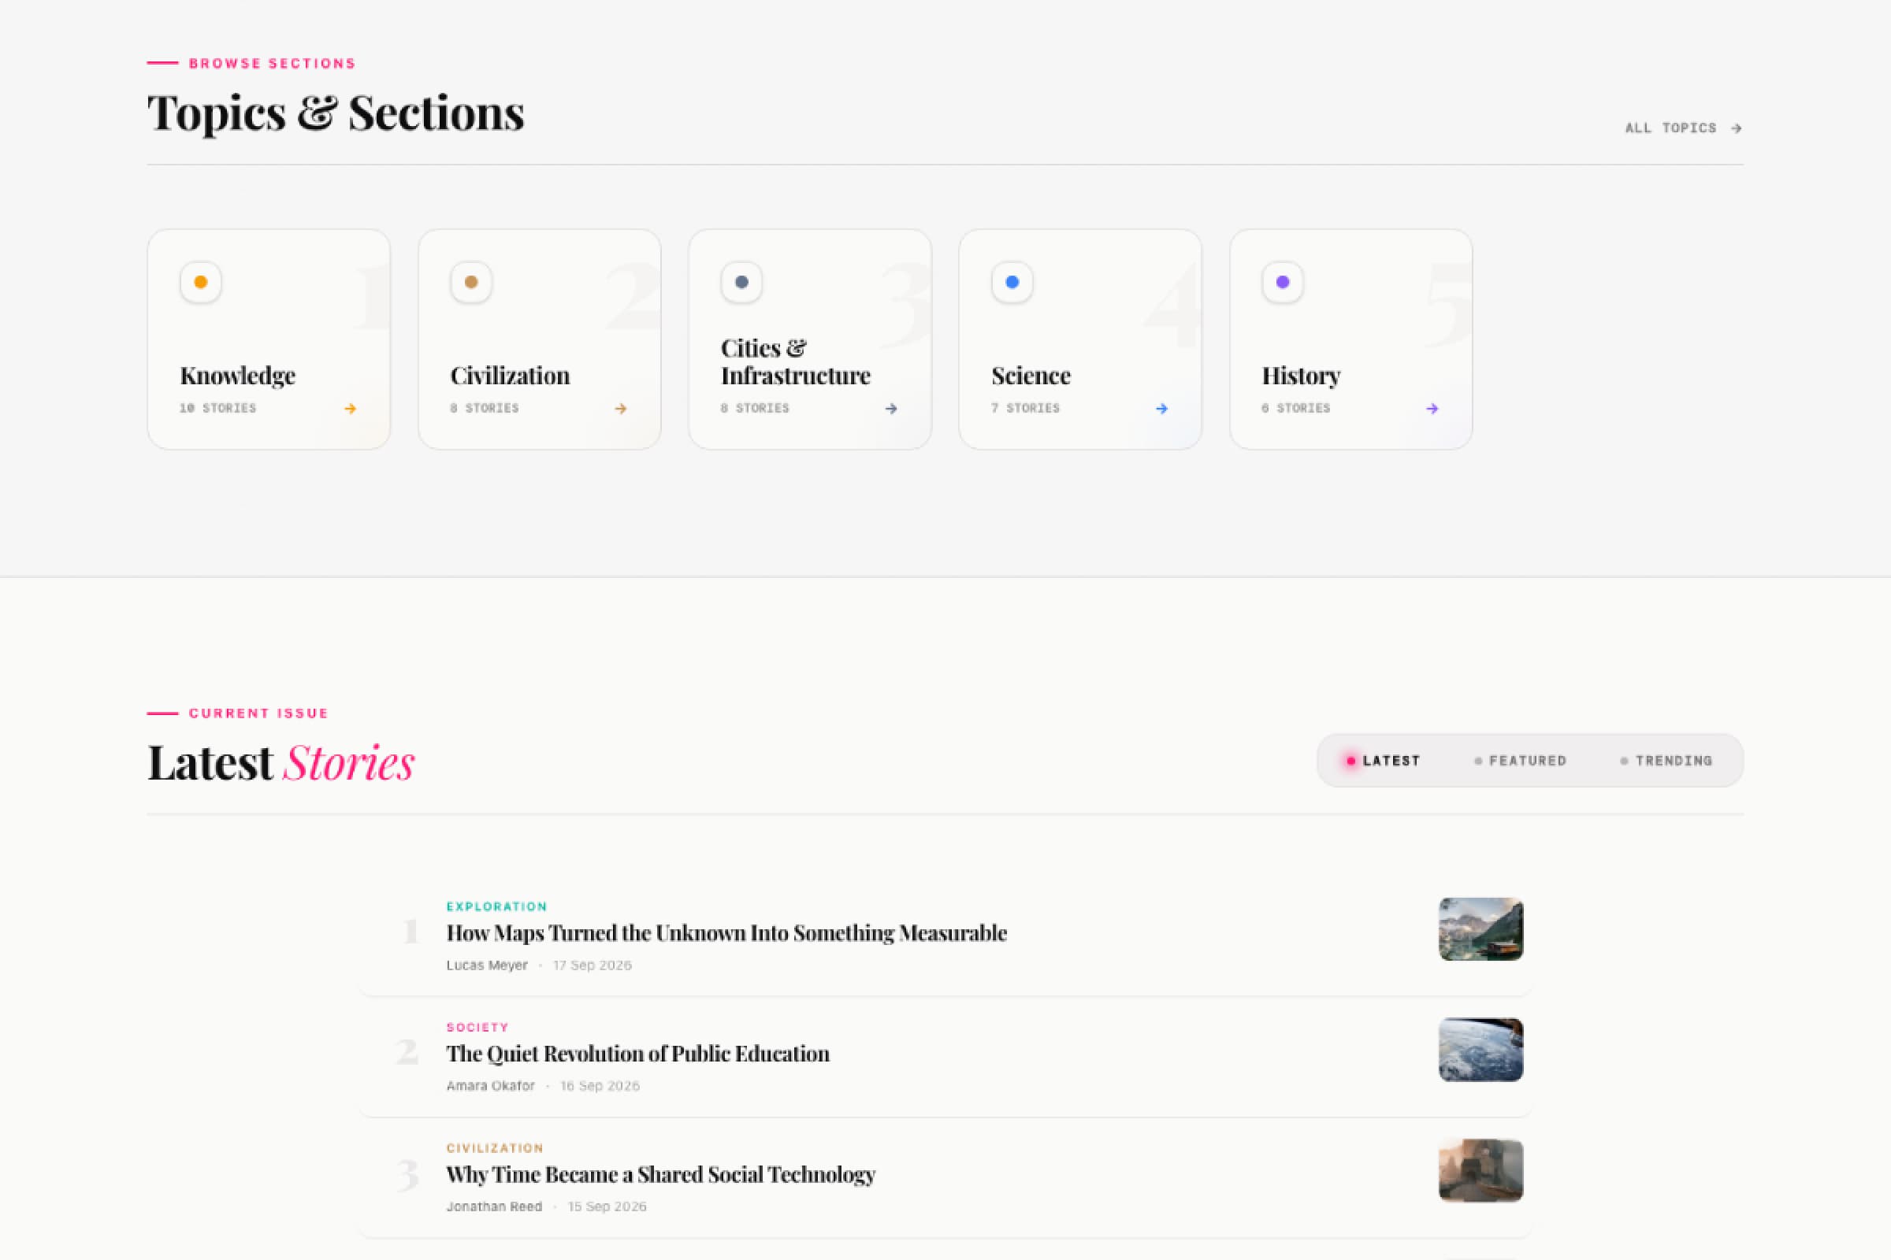
Task: Open the Exploration category label
Action: tap(497, 906)
